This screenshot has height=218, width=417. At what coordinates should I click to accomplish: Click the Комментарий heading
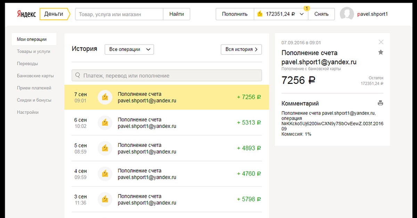[300, 103]
